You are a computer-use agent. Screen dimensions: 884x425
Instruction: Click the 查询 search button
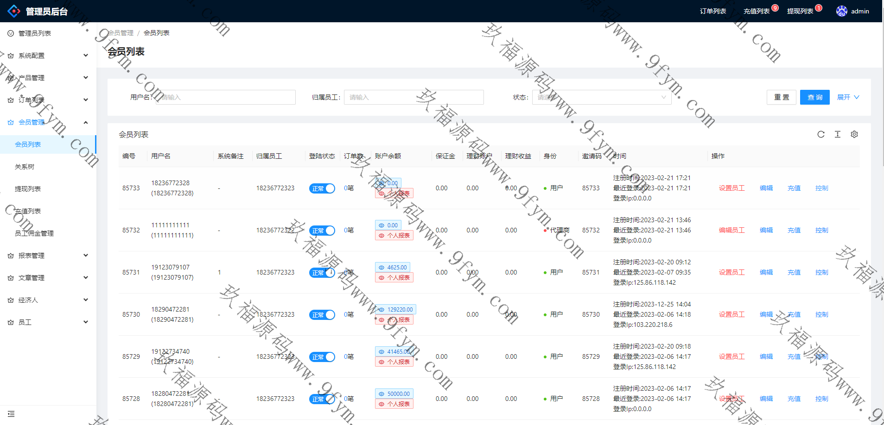coord(814,97)
